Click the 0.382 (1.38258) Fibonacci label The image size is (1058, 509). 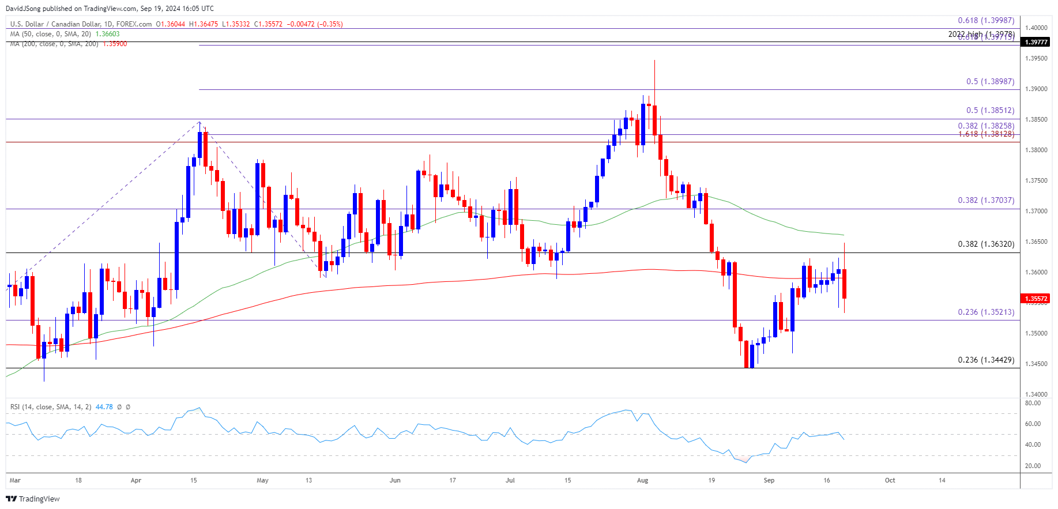[986, 126]
